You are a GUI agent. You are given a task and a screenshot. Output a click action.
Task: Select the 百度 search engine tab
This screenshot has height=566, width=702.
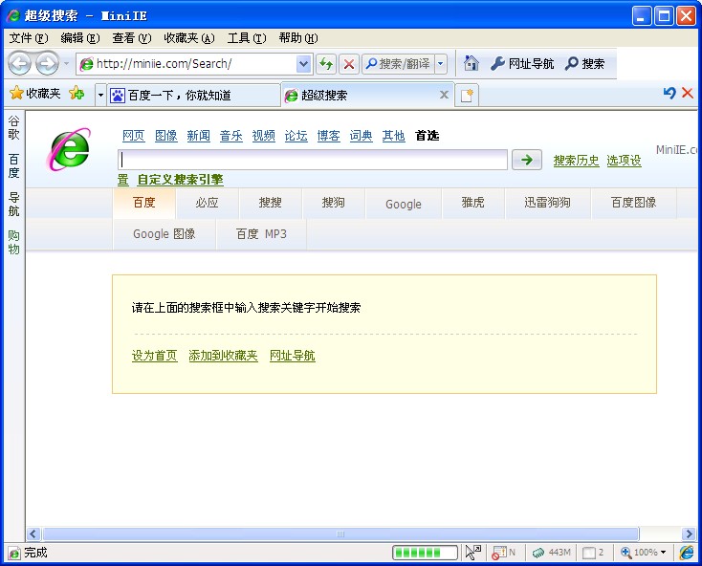(144, 203)
